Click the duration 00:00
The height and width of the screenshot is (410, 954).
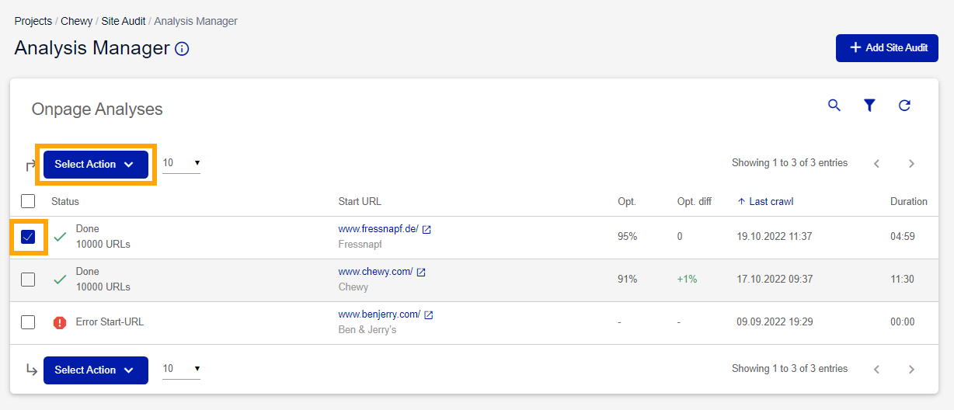coord(902,321)
